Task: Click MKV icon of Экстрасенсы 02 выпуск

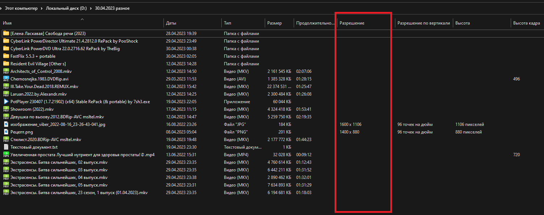Action: (x=6, y=162)
